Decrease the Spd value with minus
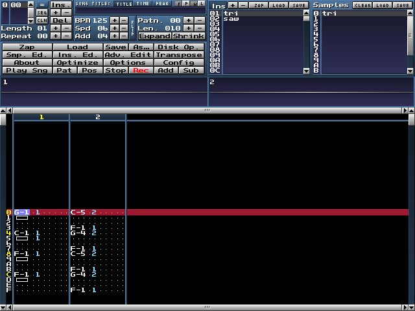 coord(124,29)
